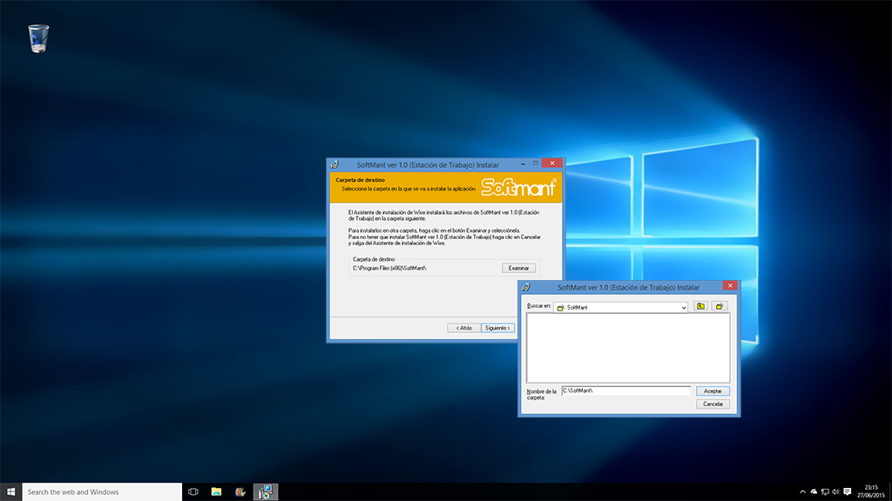The height and width of the screenshot is (501, 892).
Task: Click the OneDrive cloud tray icon
Action: click(x=813, y=491)
